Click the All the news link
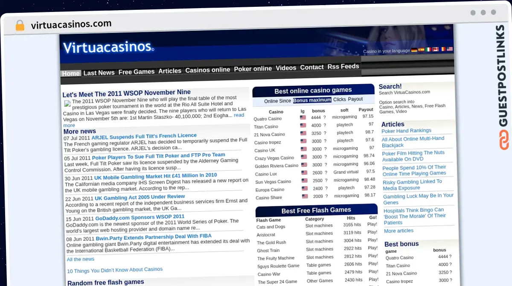The width and height of the screenshot is (512, 286). (x=81, y=259)
